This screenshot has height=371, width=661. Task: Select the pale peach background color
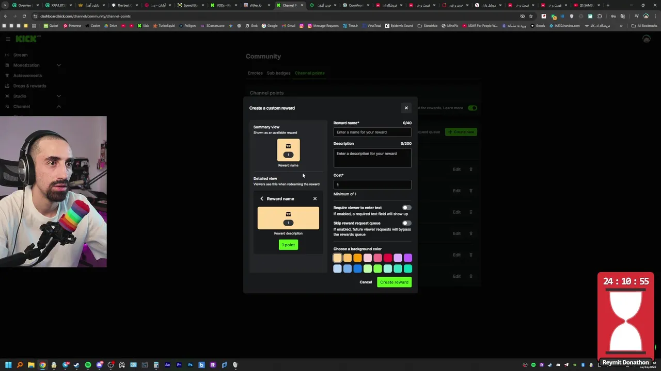337,258
